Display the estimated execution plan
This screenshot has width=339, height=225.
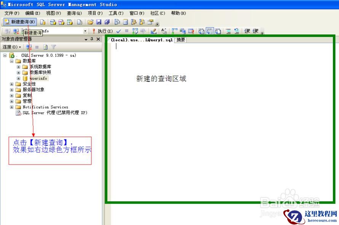tap(135, 31)
